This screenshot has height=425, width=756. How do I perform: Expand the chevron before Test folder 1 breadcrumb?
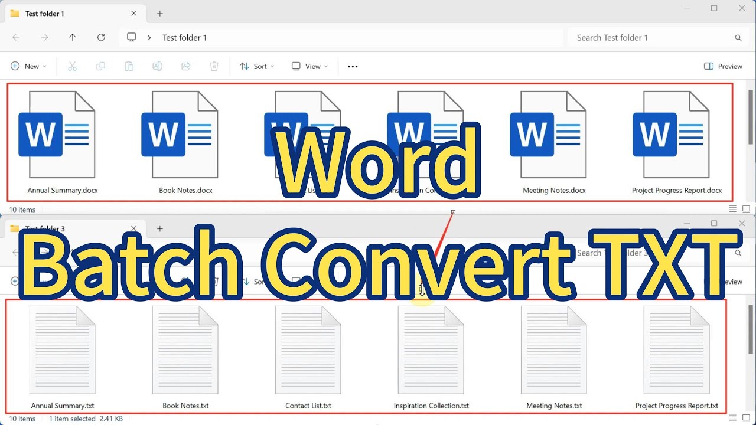click(149, 37)
